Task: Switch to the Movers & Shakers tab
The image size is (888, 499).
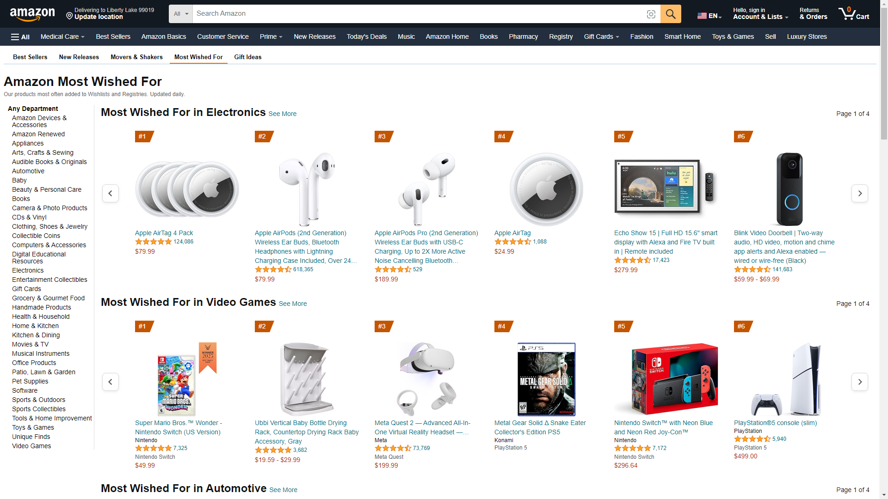Action: coord(136,57)
